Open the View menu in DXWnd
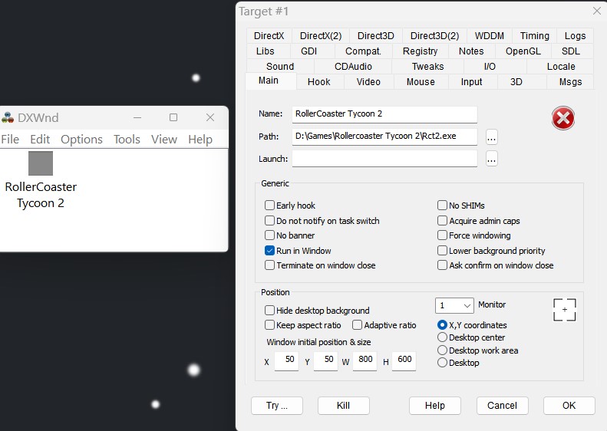607x431 pixels. pyautogui.click(x=164, y=140)
